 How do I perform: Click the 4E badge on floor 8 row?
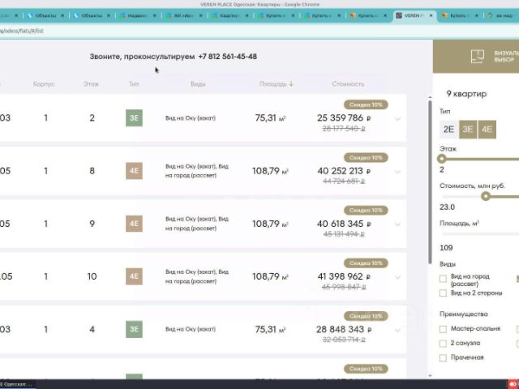[x=134, y=171]
